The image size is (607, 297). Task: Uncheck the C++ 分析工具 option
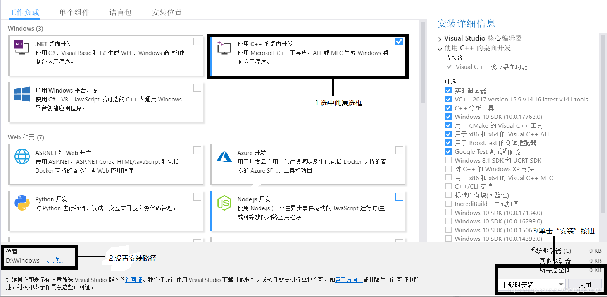point(448,108)
